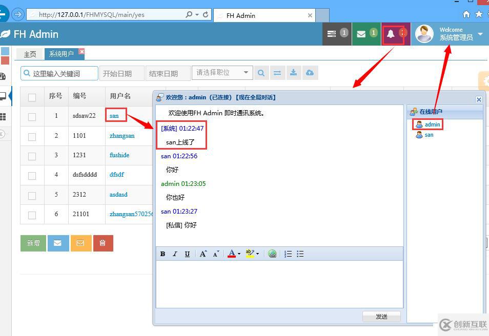This screenshot has width=489, height=336.
Task: Click the search magnifier icon
Action: 261,73
